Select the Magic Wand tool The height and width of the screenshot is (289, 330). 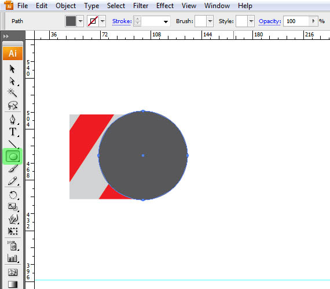click(x=12, y=92)
